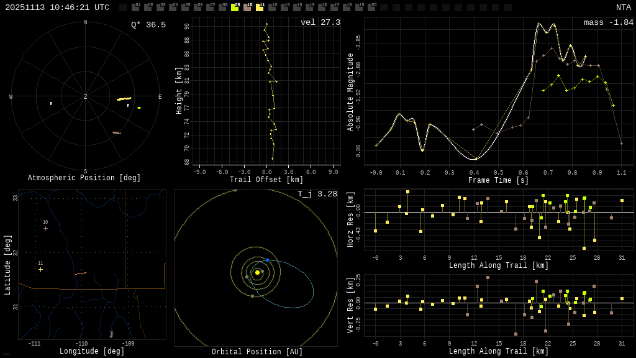Image resolution: width=636 pixels, height=358 pixels.
Task: Click the zenith Z marker in polar plot
Action: pyautogui.click(x=86, y=97)
